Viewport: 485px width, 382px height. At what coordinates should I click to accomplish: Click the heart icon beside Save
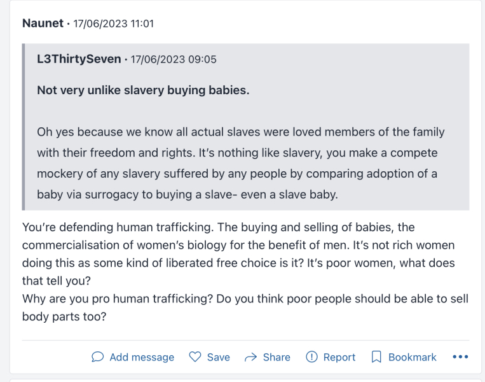[x=196, y=357]
